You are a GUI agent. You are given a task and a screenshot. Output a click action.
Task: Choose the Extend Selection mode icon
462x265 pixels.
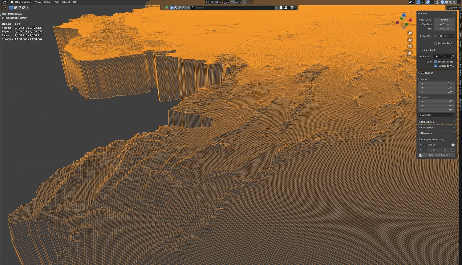[15, 8]
